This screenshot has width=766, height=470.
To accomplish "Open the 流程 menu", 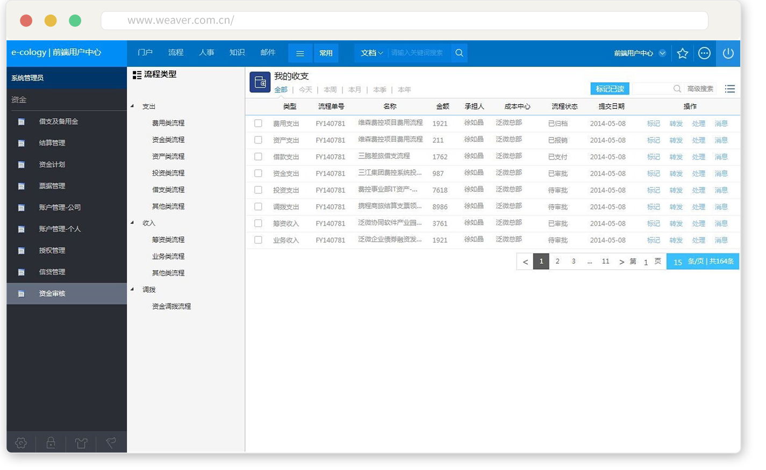I will [176, 53].
